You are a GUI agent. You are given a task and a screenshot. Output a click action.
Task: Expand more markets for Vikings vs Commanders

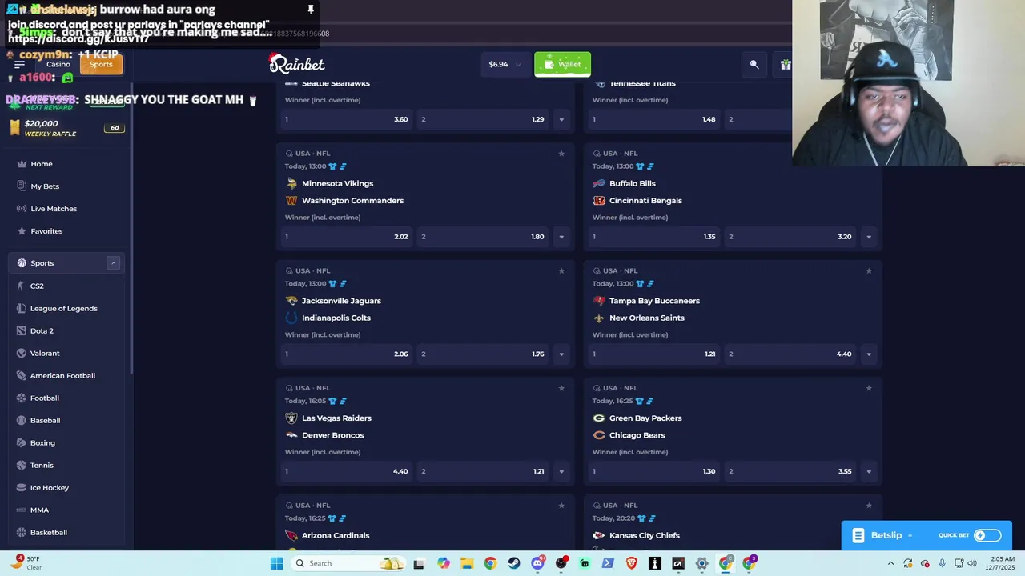click(561, 237)
